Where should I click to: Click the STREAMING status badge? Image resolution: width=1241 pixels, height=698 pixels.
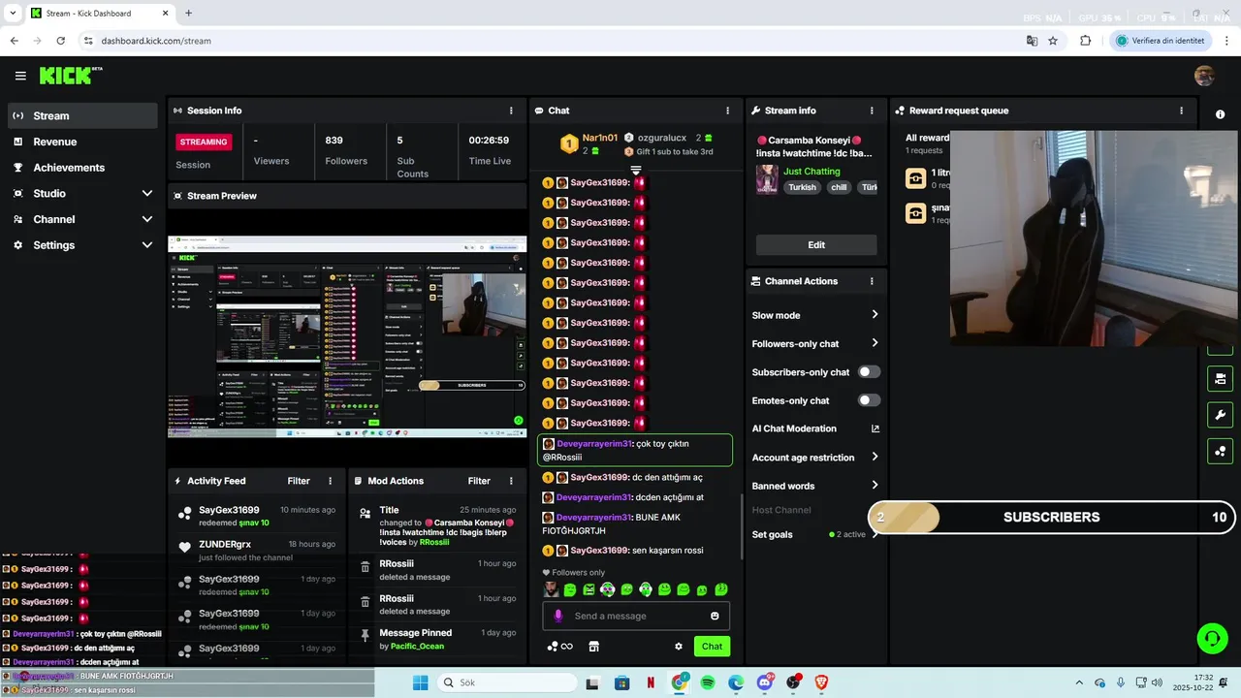point(204,142)
